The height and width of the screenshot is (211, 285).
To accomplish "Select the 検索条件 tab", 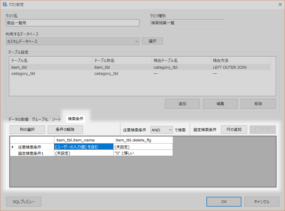I will click(x=76, y=119).
